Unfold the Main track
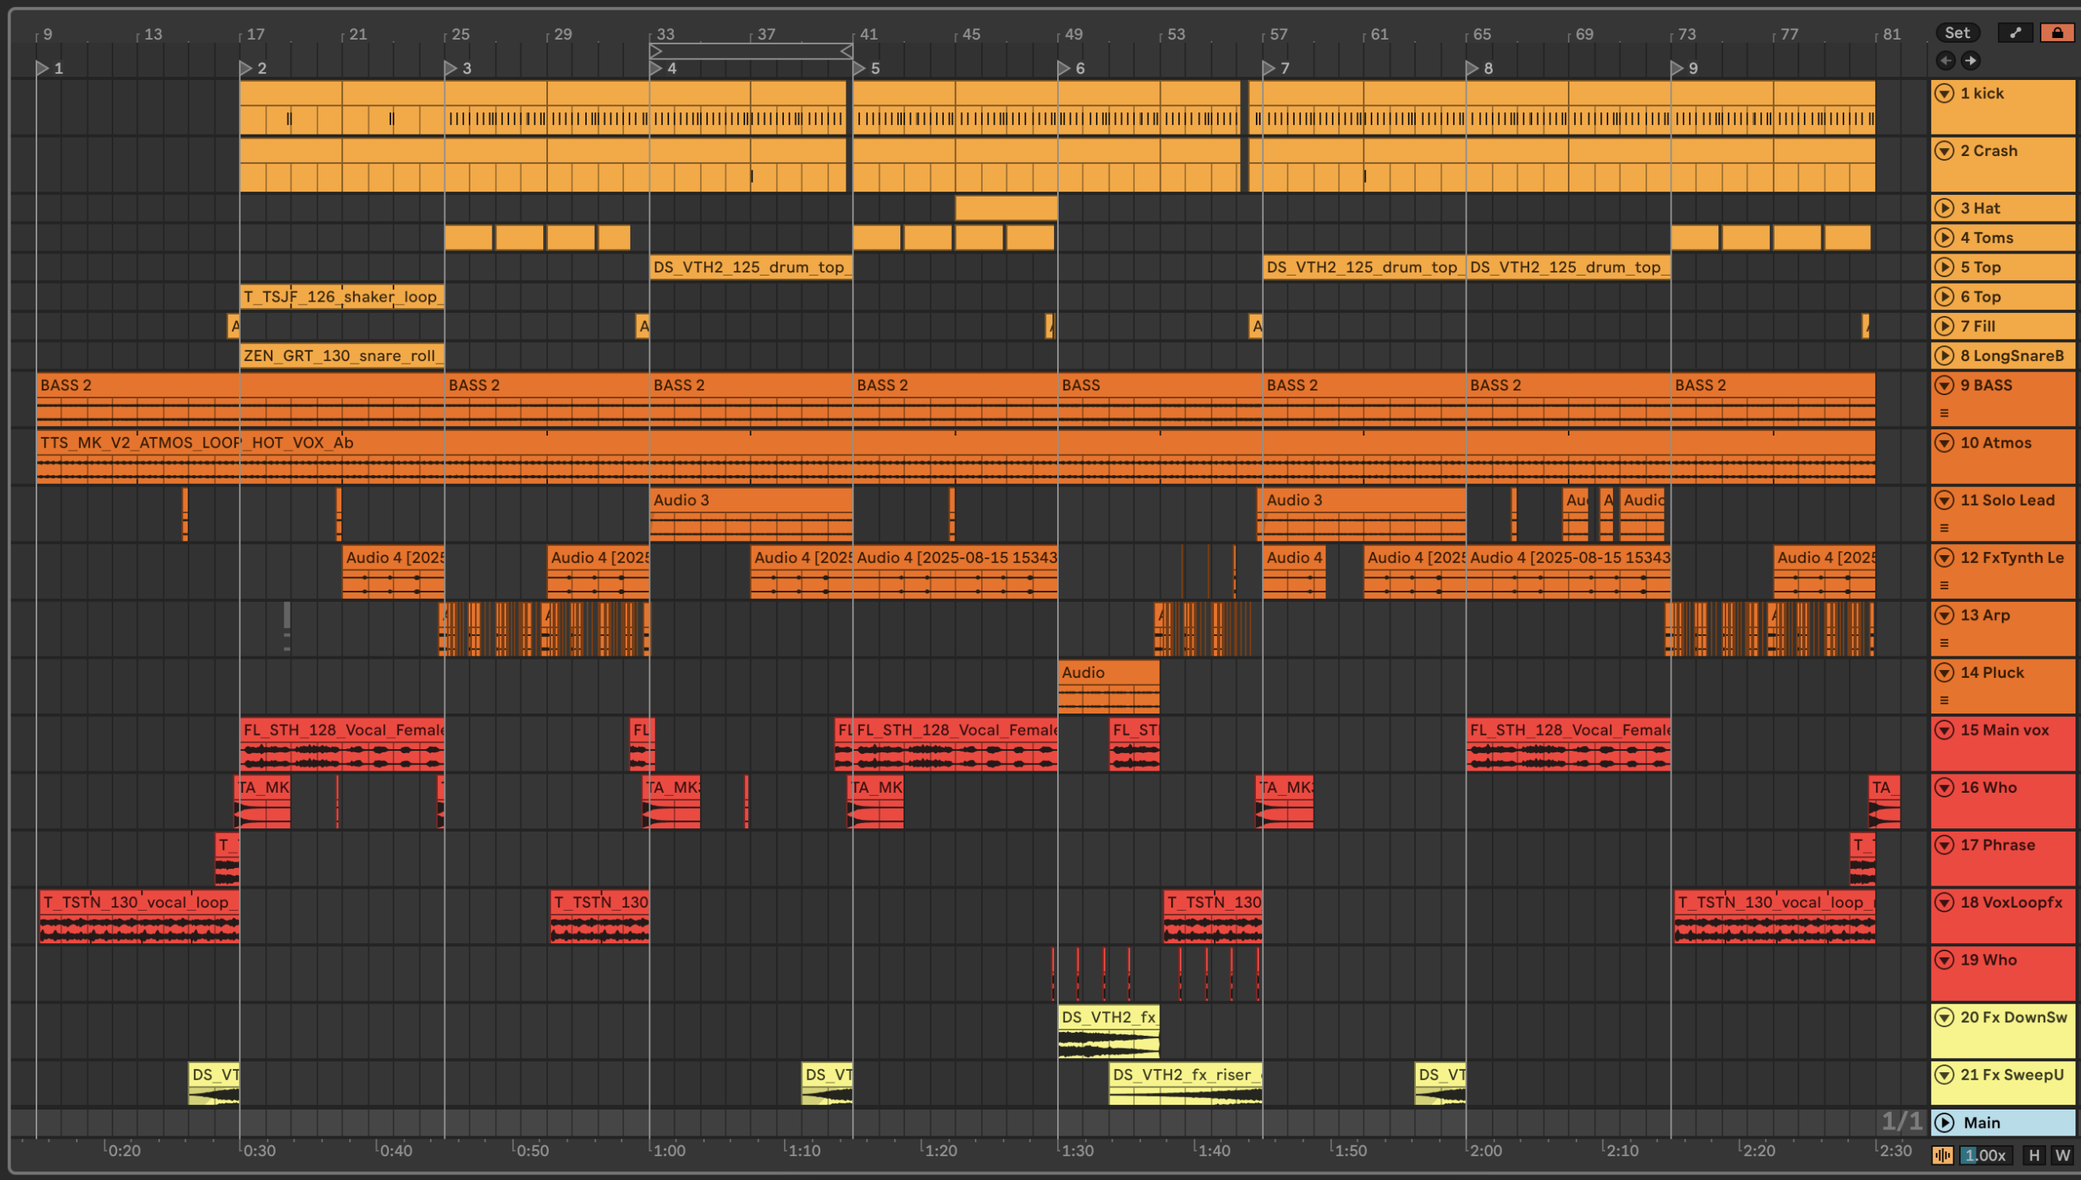Screen dimensions: 2081x1180 pyautogui.click(x=1944, y=1122)
